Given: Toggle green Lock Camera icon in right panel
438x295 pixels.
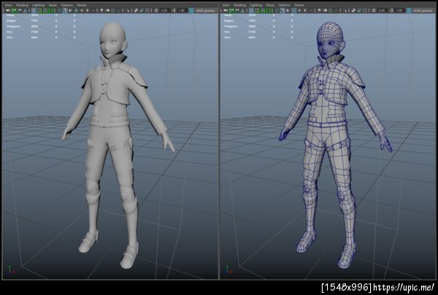Looking at the screenshot, I should click(231, 11).
